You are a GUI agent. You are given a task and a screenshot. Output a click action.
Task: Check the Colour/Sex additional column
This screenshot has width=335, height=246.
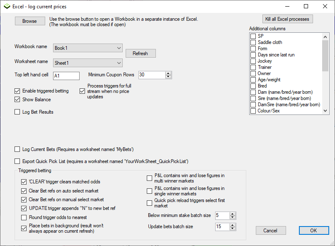(x=253, y=111)
